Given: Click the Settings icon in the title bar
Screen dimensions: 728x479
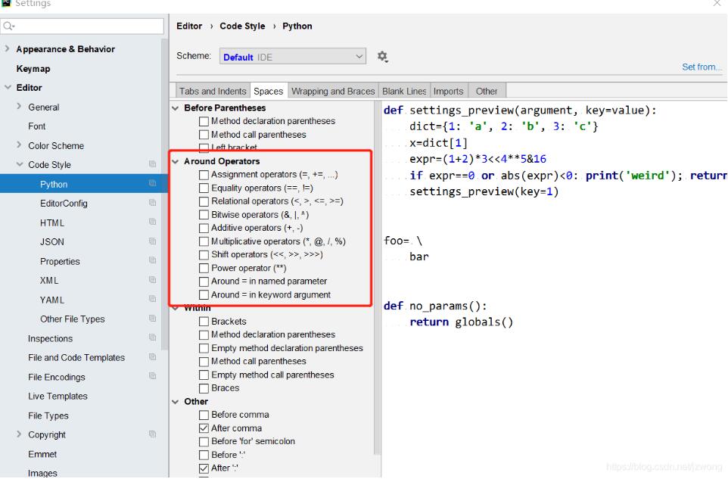Looking at the screenshot, I should point(8,3).
